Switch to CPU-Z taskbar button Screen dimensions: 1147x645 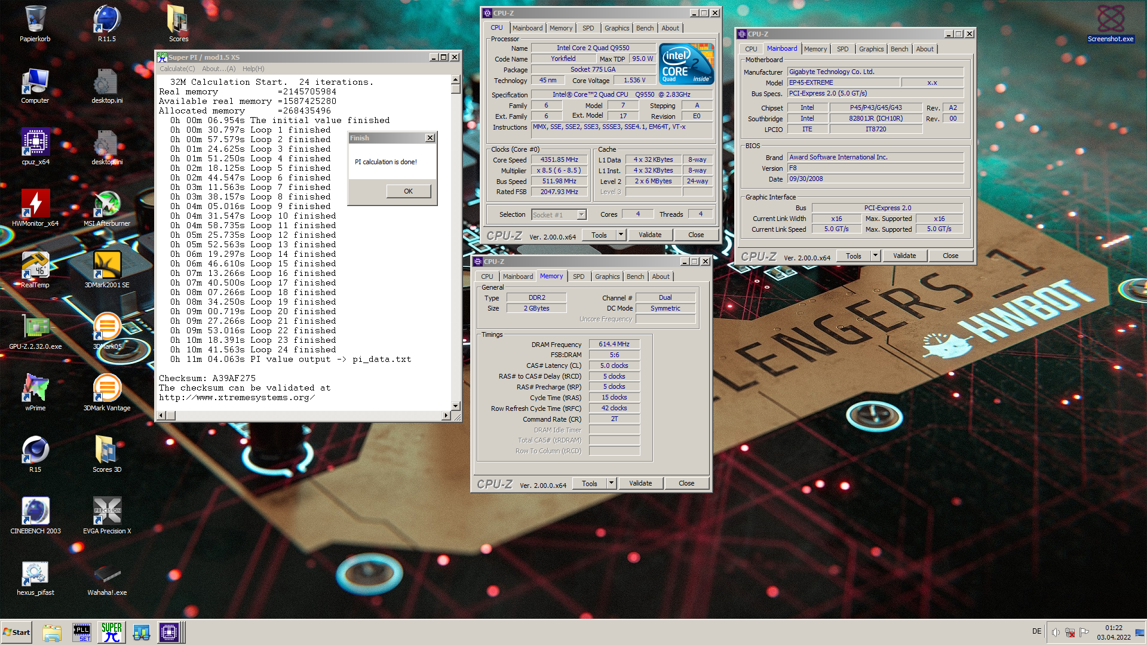169,632
